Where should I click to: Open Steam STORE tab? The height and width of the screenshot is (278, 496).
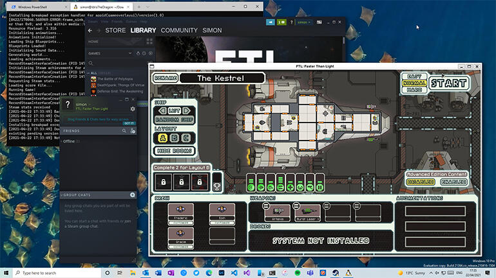115,30
